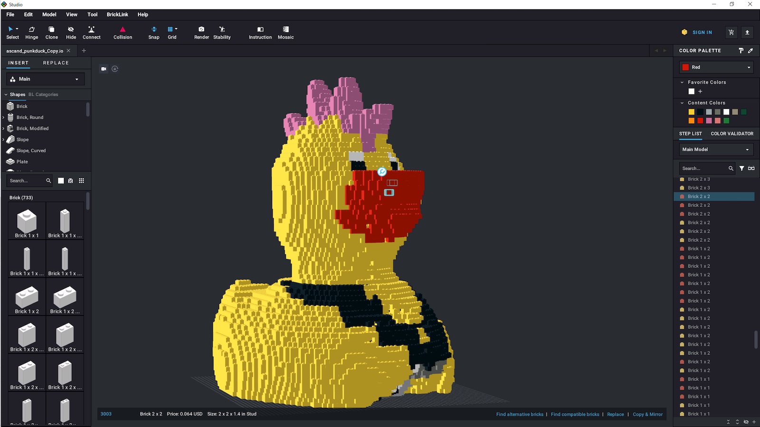This screenshot has height=427, width=760.
Task: Click the Brick 1 x 1 thumbnail
Action: coord(27,222)
